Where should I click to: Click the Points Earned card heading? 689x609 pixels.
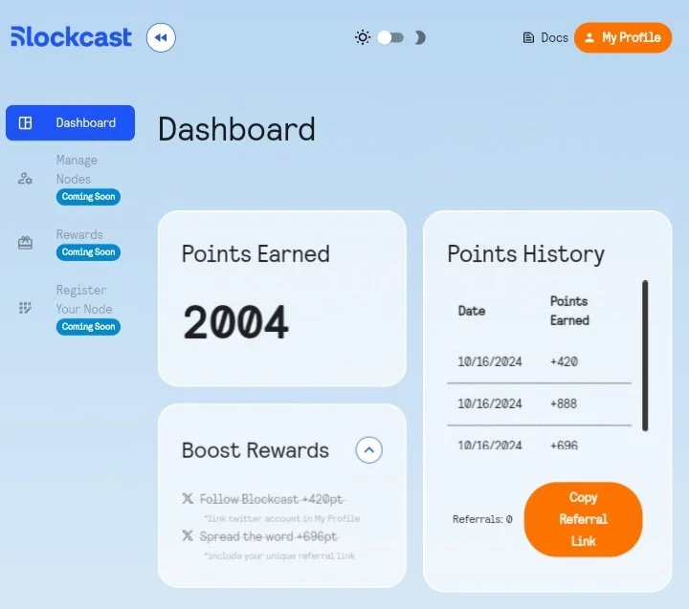coord(256,253)
